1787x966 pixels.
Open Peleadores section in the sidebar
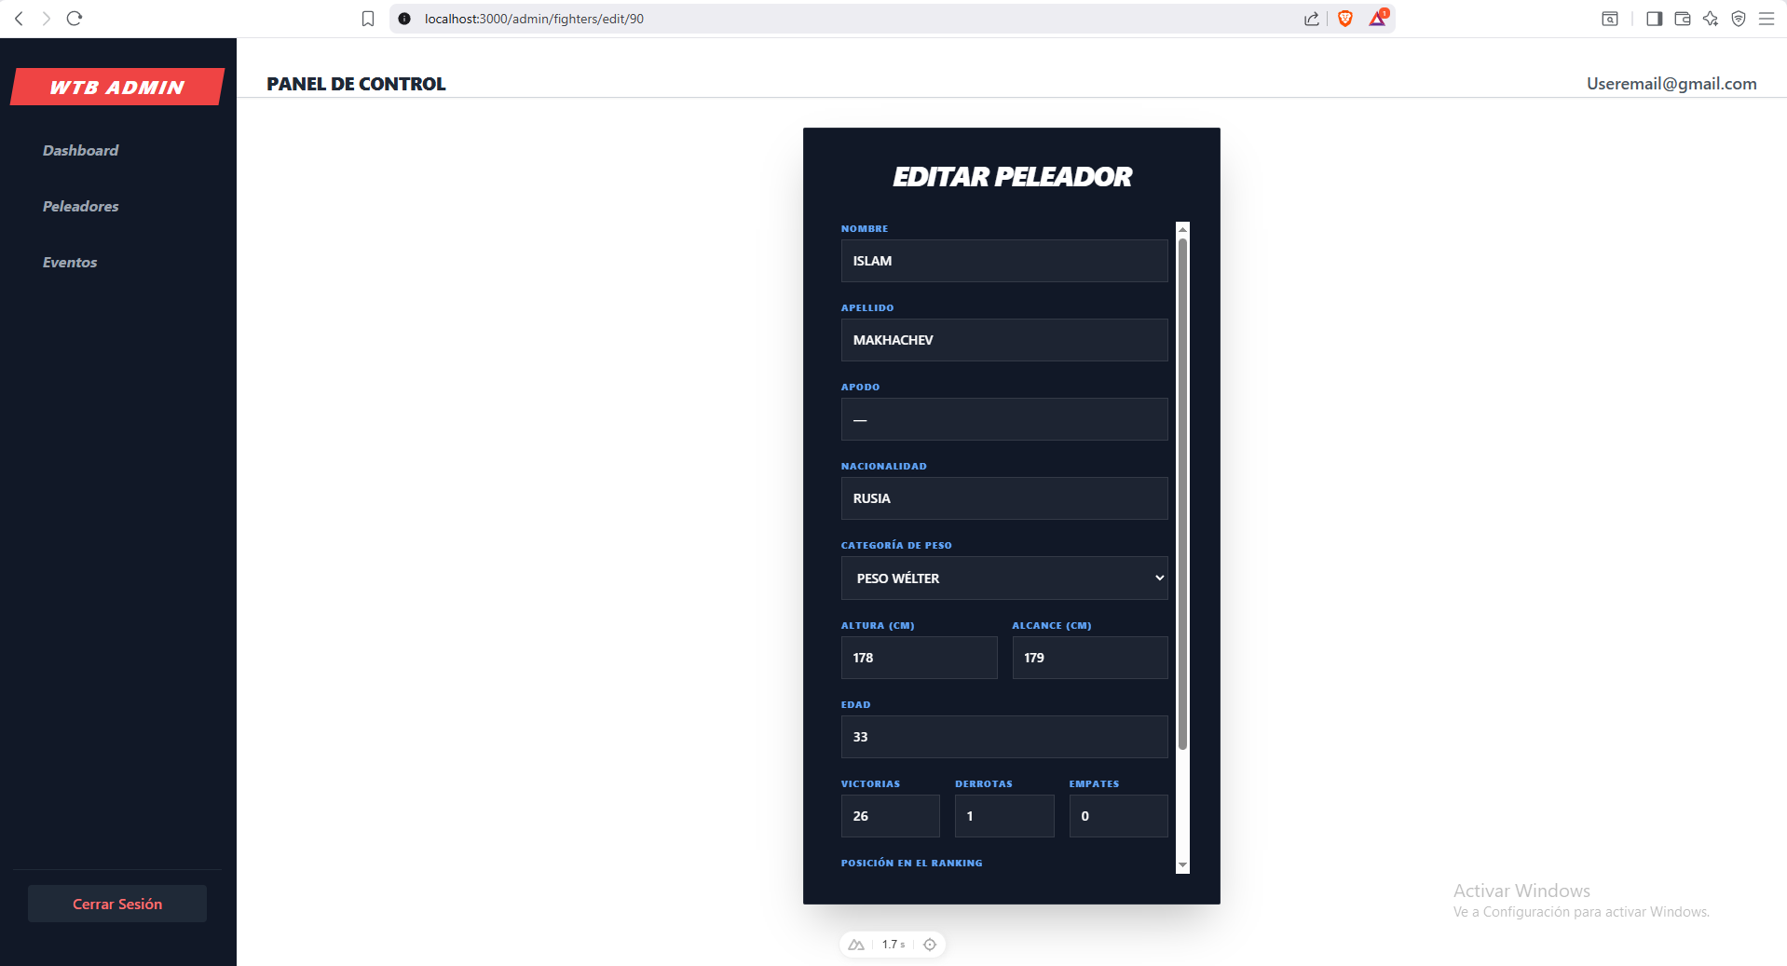(x=80, y=207)
